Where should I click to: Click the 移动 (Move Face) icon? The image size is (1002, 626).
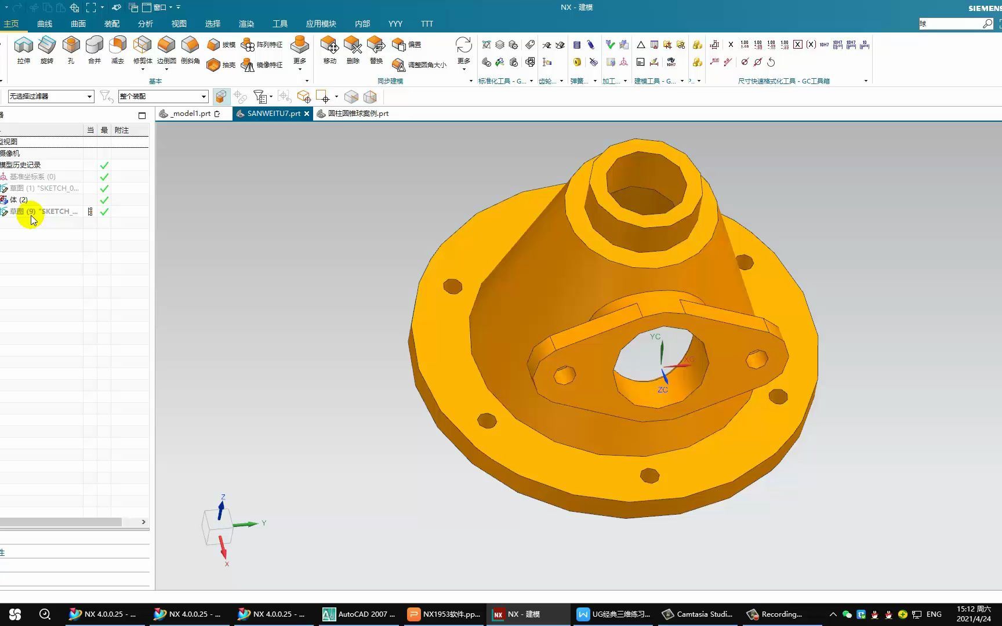[x=329, y=46]
